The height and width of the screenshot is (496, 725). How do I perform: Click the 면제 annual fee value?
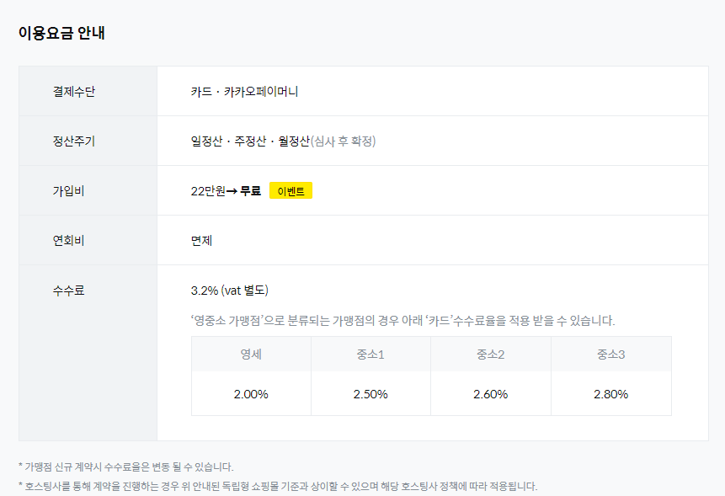[202, 241]
